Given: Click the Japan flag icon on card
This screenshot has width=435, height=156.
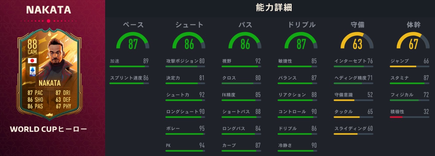Looking at the screenshot, I should (32, 61).
